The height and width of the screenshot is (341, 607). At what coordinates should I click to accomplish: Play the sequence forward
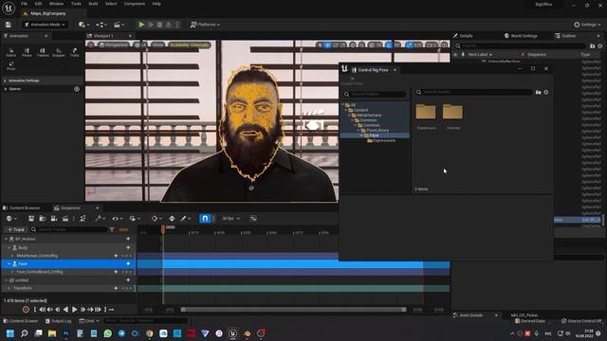pos(74,310)
